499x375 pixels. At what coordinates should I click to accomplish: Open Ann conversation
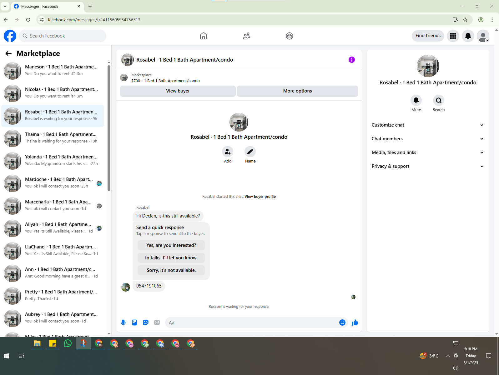[x=53, y=273]
